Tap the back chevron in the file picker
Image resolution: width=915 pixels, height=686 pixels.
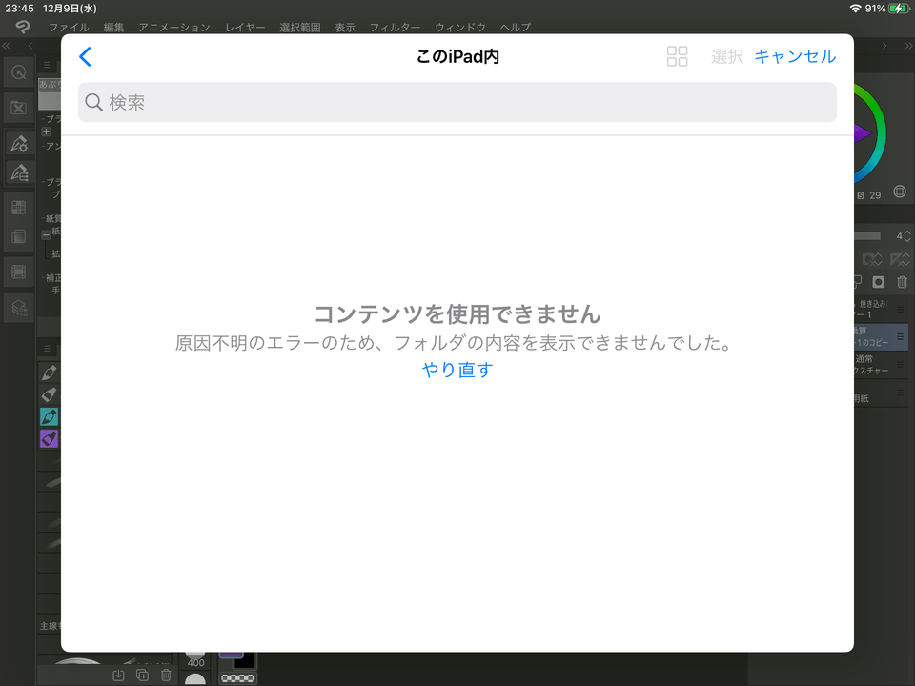pyautogui.click(x=85, y=57)
